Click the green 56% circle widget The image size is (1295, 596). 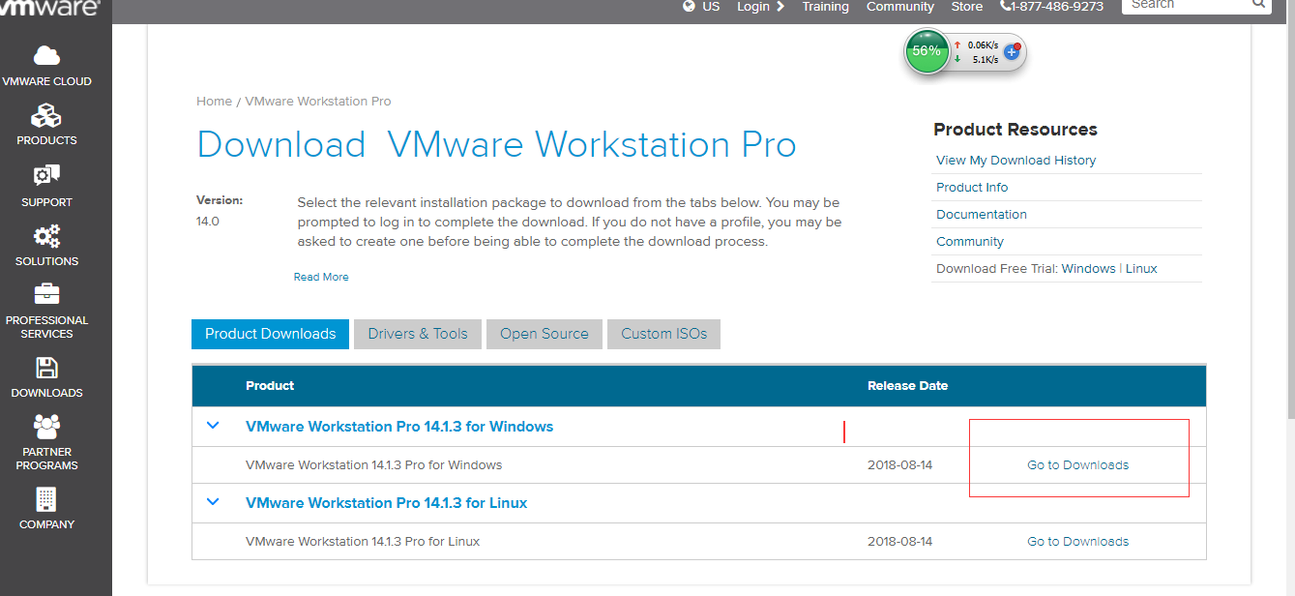click(927, 50)
